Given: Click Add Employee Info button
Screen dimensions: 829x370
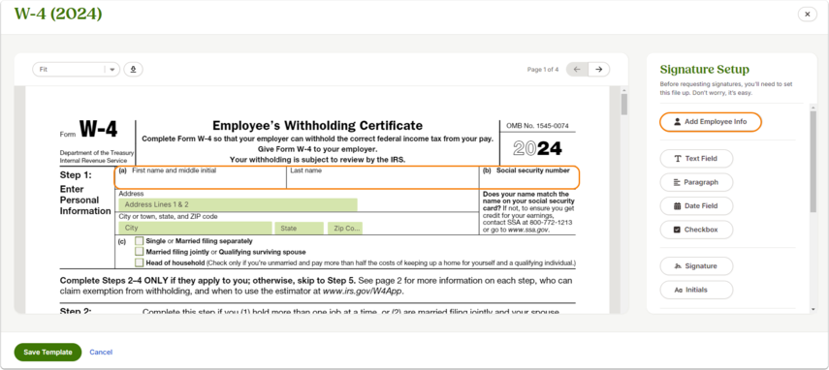Looking at the screenshot, I should point(710,122).
